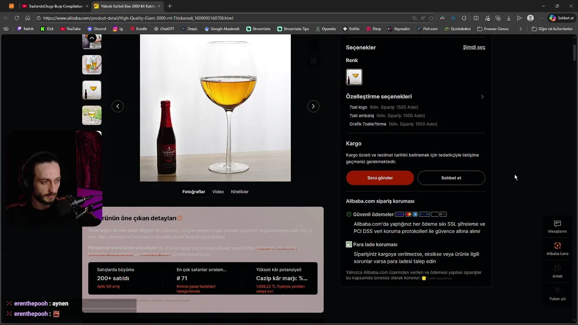Open browser downloads arrow icon
The height and width of the screenshot is (325, 578).
pyautogui.click(x=509, y=18)
